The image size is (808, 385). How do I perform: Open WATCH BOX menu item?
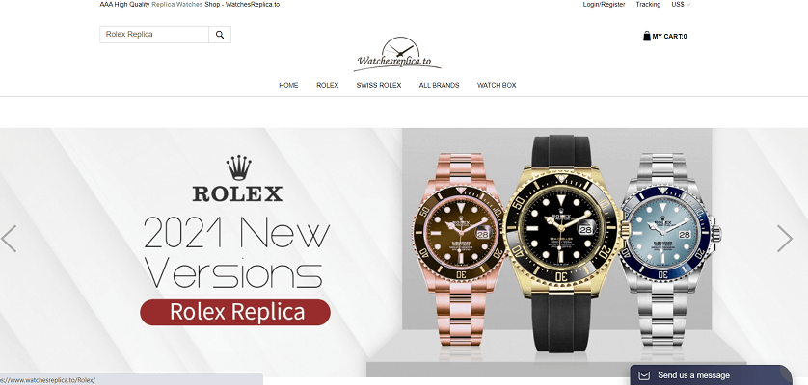pyautogui.click(x=497, y=85)
